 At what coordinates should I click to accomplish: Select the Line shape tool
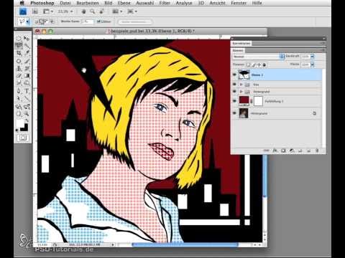click(27, 98)
